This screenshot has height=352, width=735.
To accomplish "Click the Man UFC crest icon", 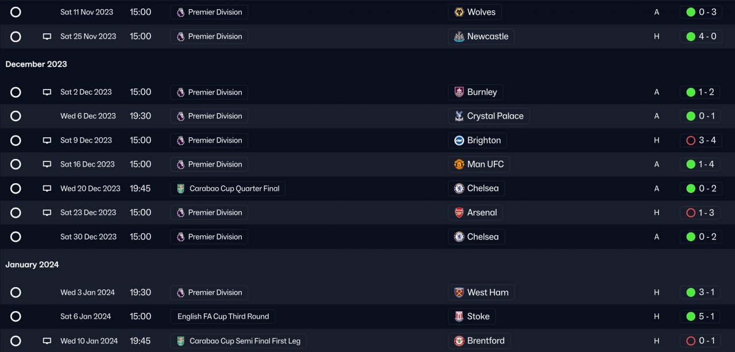I will click(x=459, y=164).
